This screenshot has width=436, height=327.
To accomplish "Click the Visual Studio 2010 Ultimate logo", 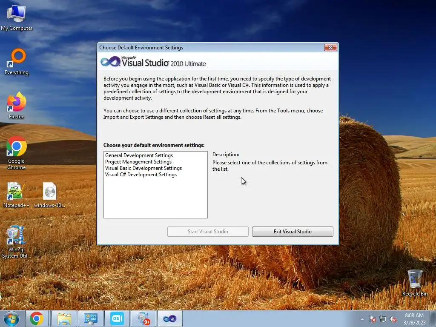I will 153,62.
